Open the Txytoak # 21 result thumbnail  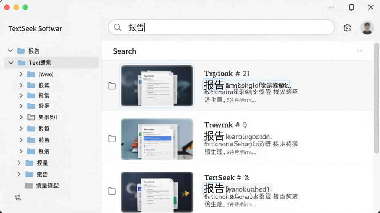point(157,86)
